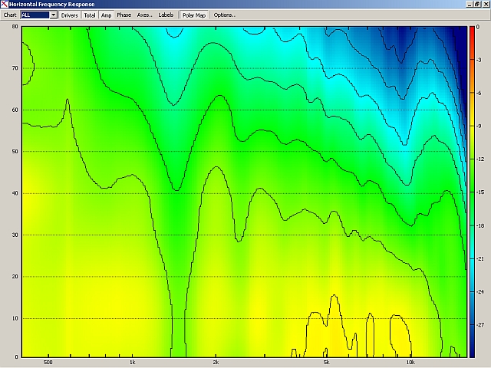
Task: Close the Horizontal Frequency Response window
Action: (486, 4)
